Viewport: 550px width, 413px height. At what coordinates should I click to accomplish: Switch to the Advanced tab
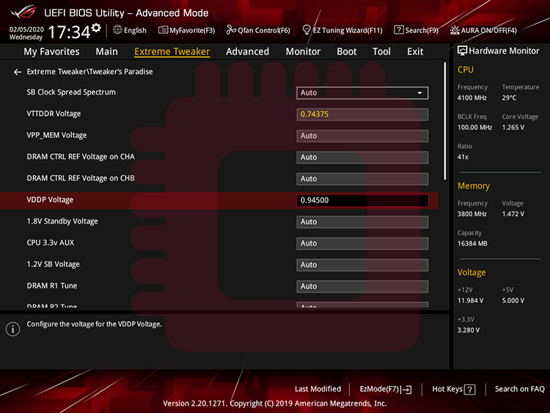coord(247,51)
